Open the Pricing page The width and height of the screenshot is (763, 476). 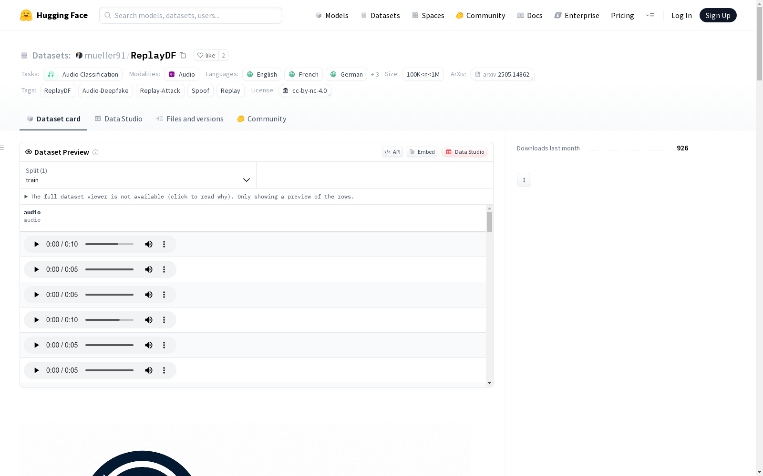click(622, 15)
